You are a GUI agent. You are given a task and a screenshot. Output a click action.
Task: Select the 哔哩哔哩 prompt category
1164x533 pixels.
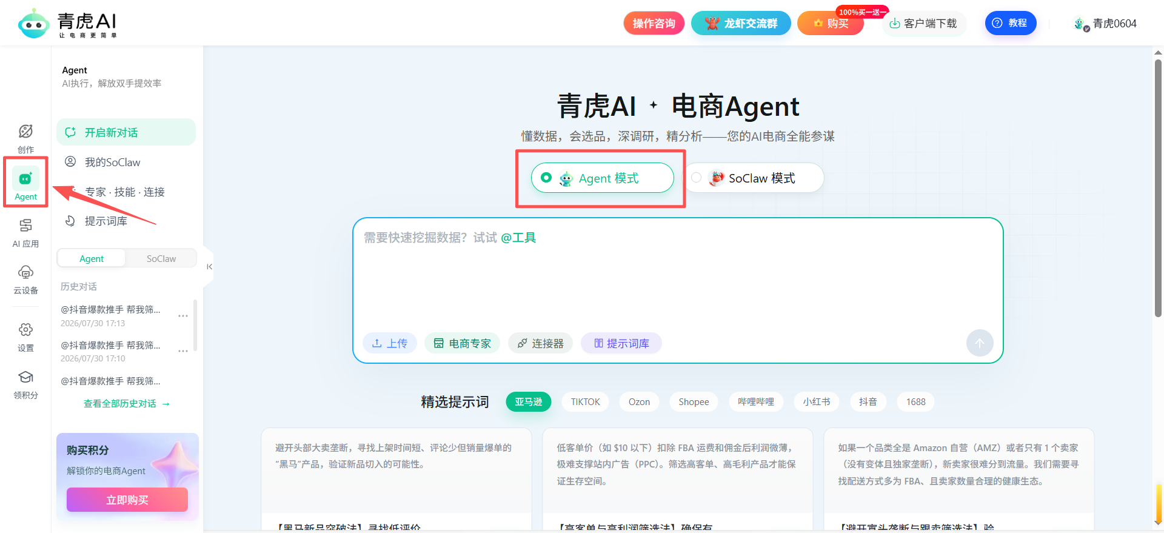[x=756, y=401]
